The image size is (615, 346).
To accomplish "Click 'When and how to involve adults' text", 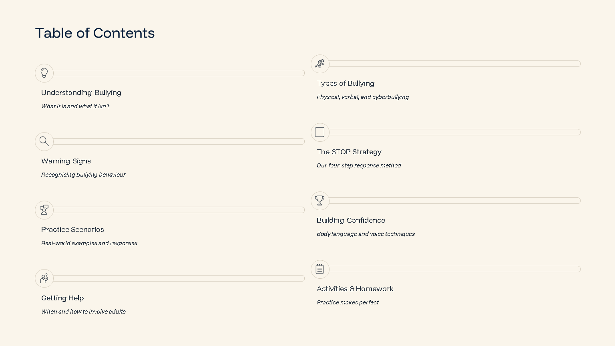I will point(83,312).
